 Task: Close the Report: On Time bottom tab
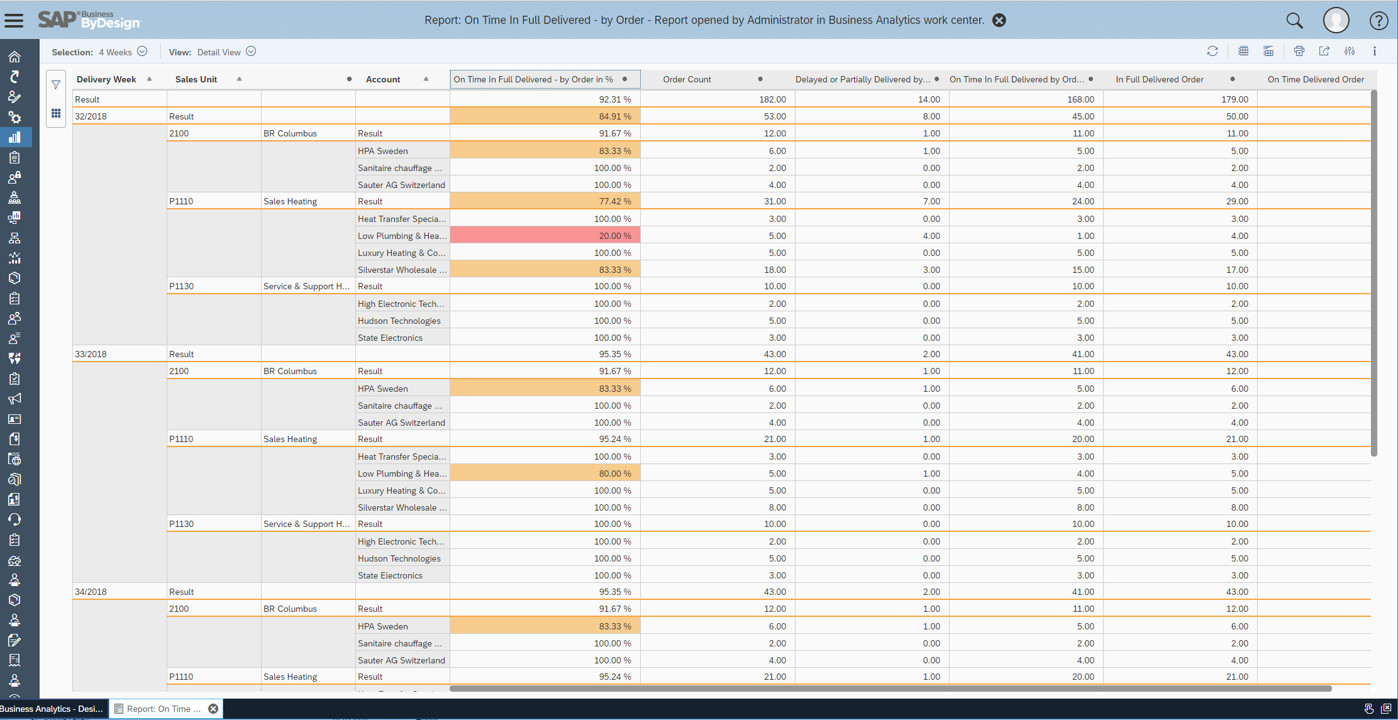click(213, 709)
